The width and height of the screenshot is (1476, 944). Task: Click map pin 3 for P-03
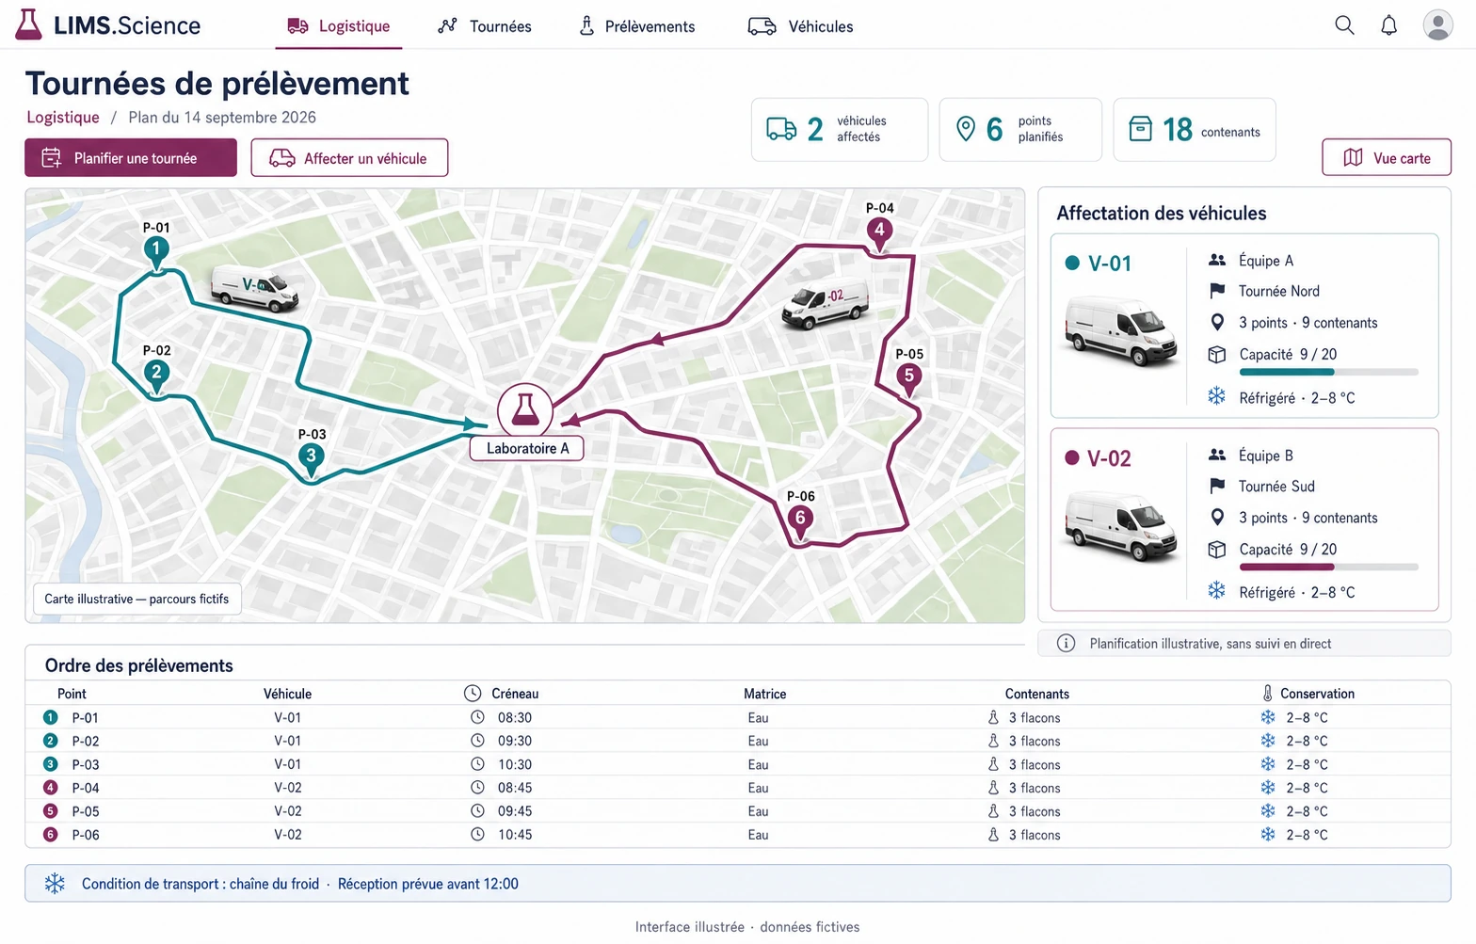point(311,459)
